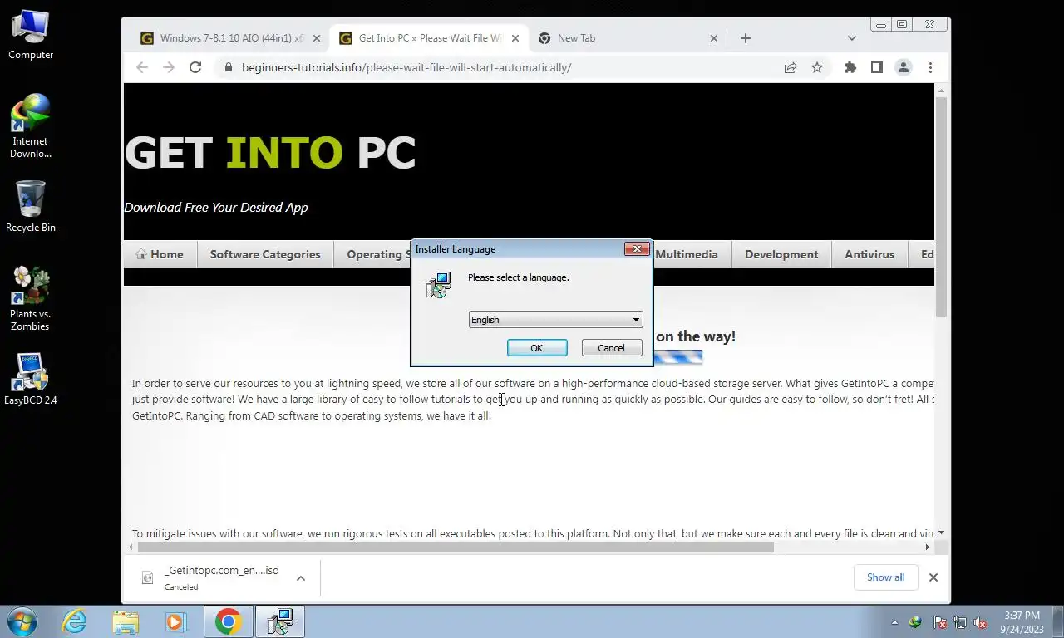Viewport: 1064px width, 638px height.
Task: Click OK in the Installer Language dialog
Action: click(x=537, y=348)
